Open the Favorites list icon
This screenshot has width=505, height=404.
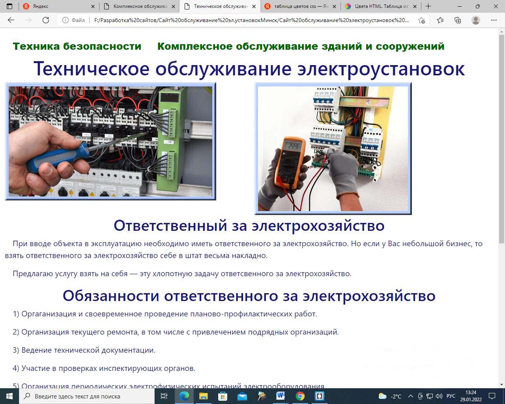click(440, 20)
